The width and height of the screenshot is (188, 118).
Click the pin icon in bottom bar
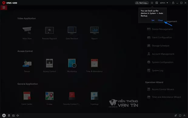(x=176, y=116)
